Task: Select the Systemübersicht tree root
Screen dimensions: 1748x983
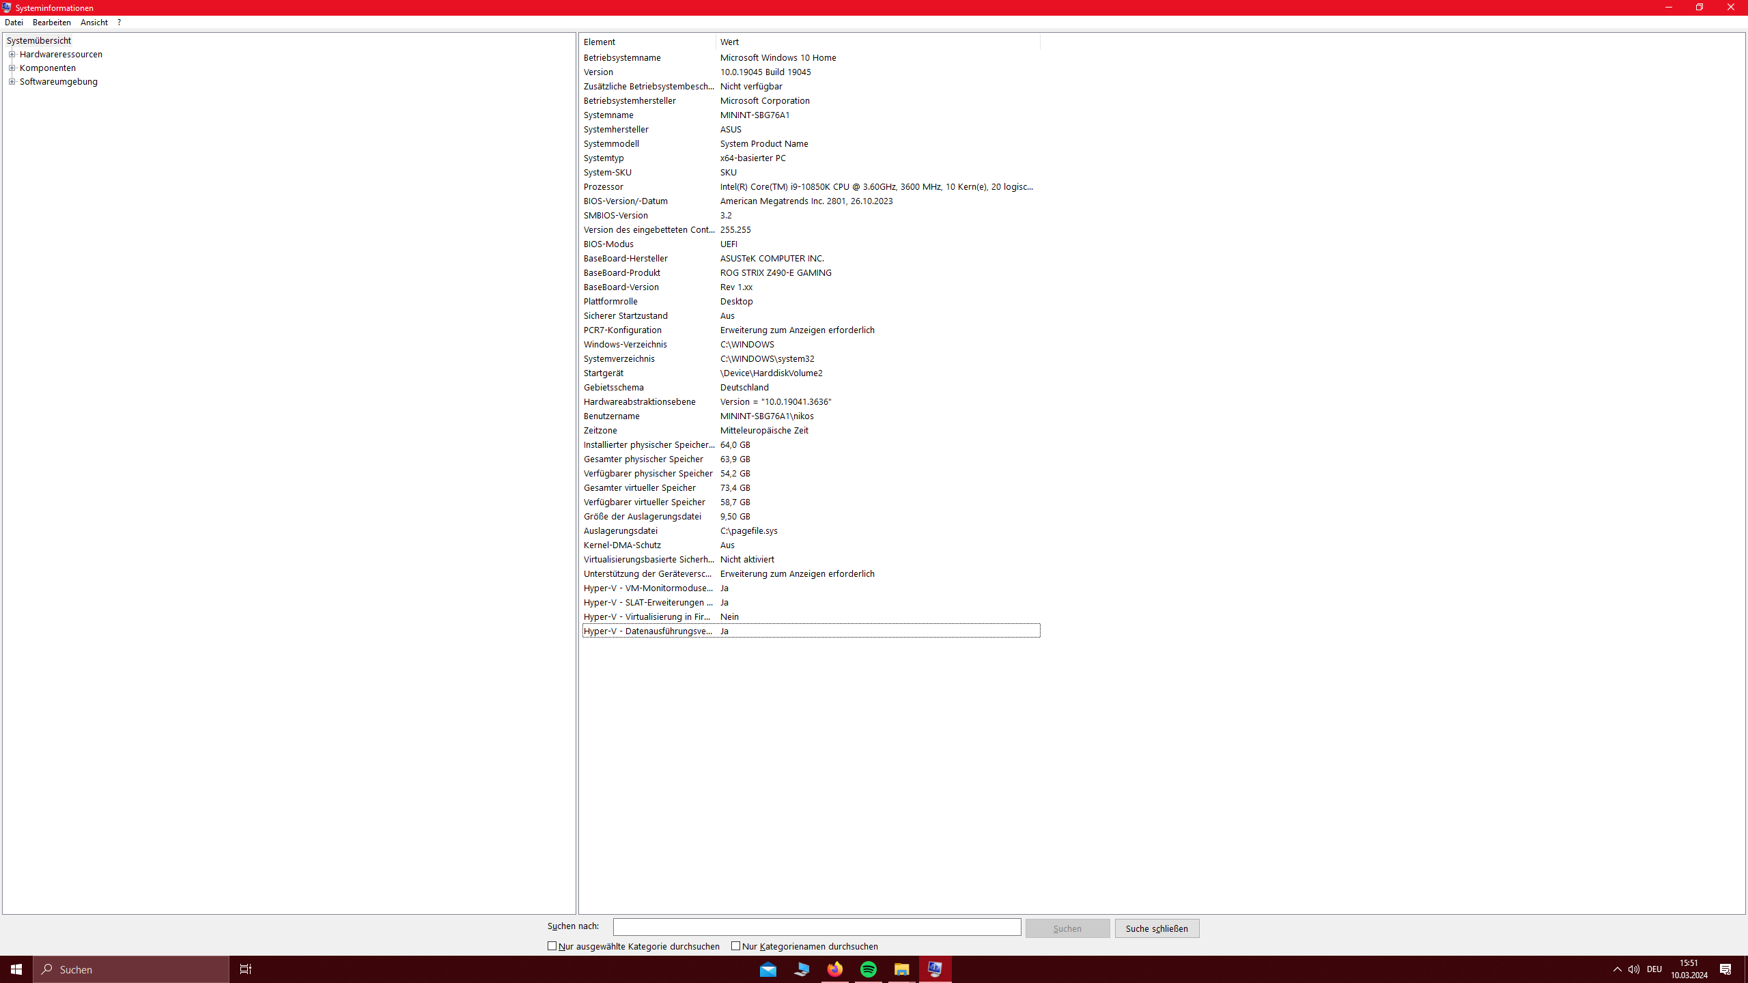Action: click(x=39, y=41)
